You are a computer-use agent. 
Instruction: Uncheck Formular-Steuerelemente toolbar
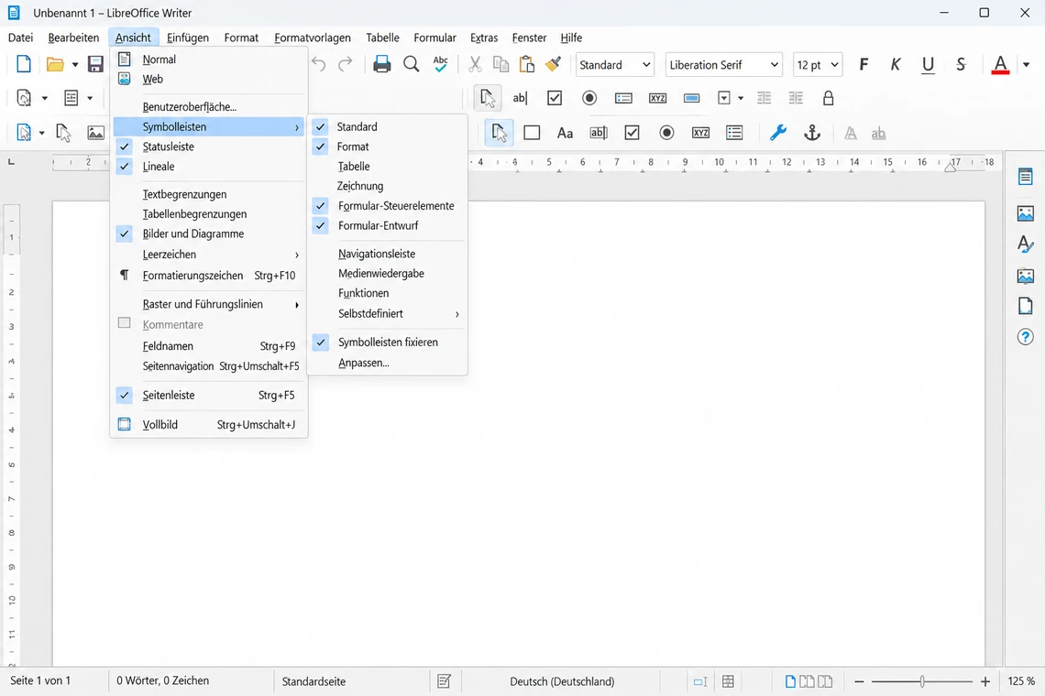(388, 206)
